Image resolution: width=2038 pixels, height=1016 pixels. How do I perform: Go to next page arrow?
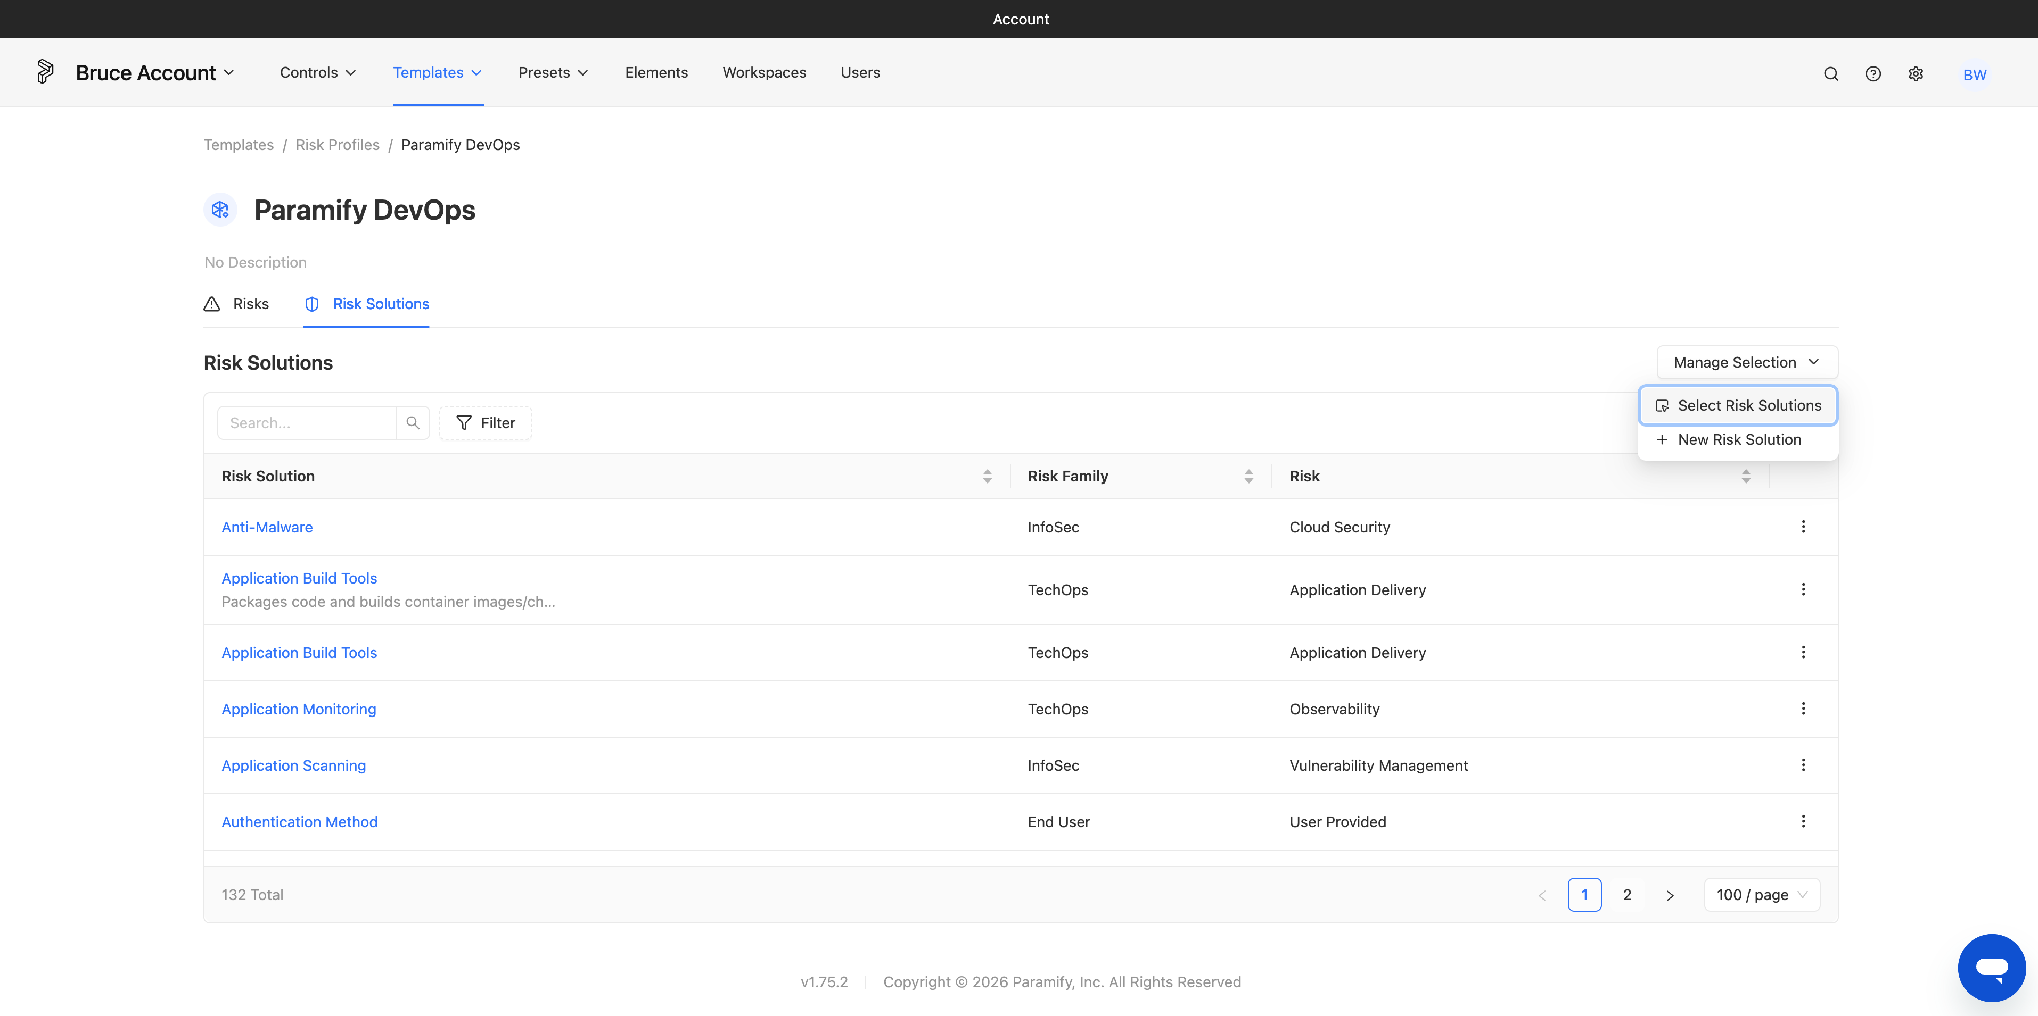(x=1670, y=895)
